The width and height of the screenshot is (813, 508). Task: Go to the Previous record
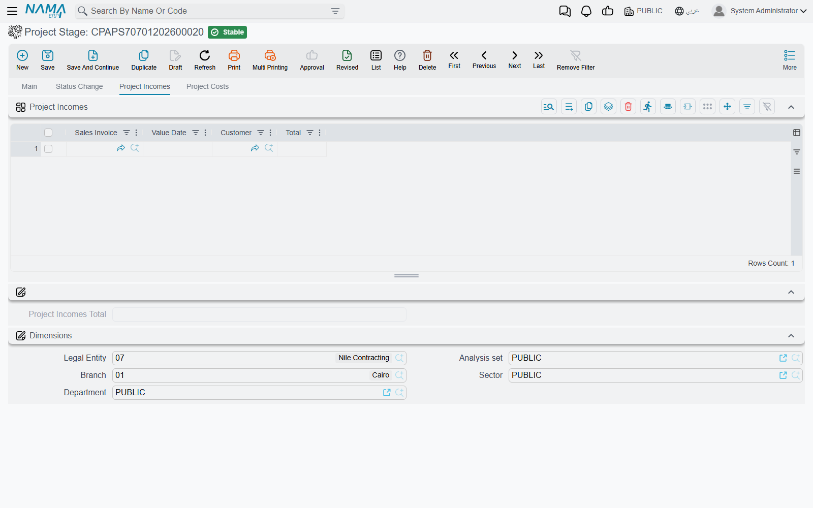click(x=484, y=59)
